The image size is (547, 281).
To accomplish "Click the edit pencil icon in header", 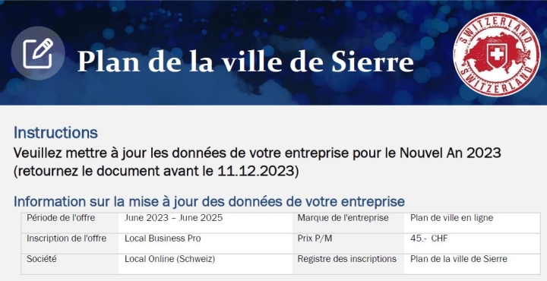I will [x=38, y=53].
